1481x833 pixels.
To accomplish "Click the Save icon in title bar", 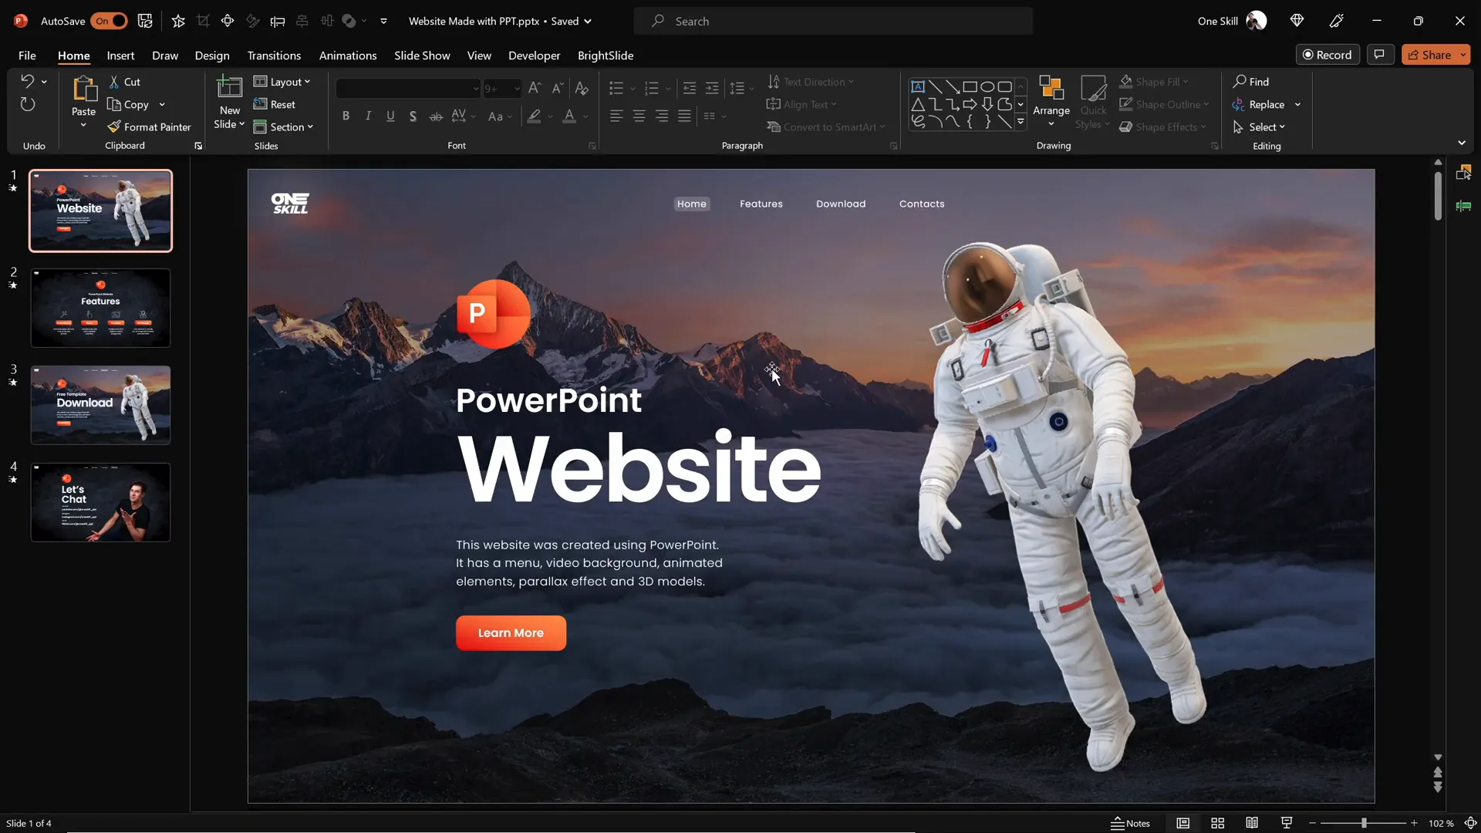I will pos(145,21).
